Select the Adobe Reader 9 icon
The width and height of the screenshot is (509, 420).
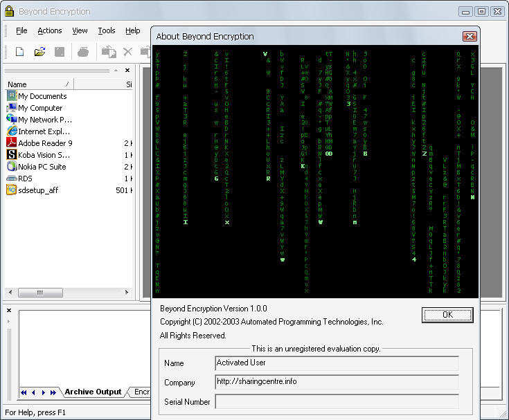pos(12,143)
